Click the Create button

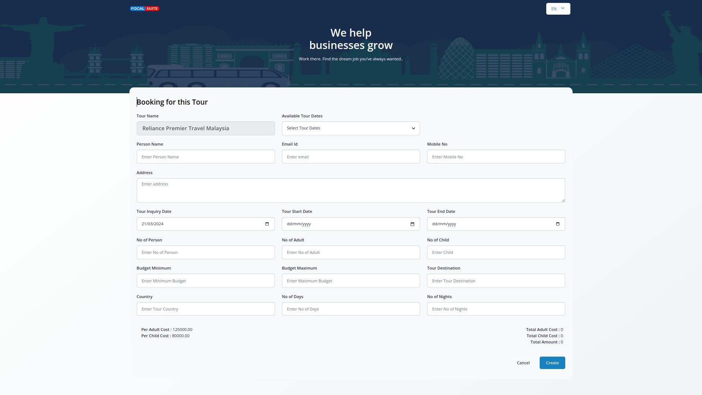[552, 363]
